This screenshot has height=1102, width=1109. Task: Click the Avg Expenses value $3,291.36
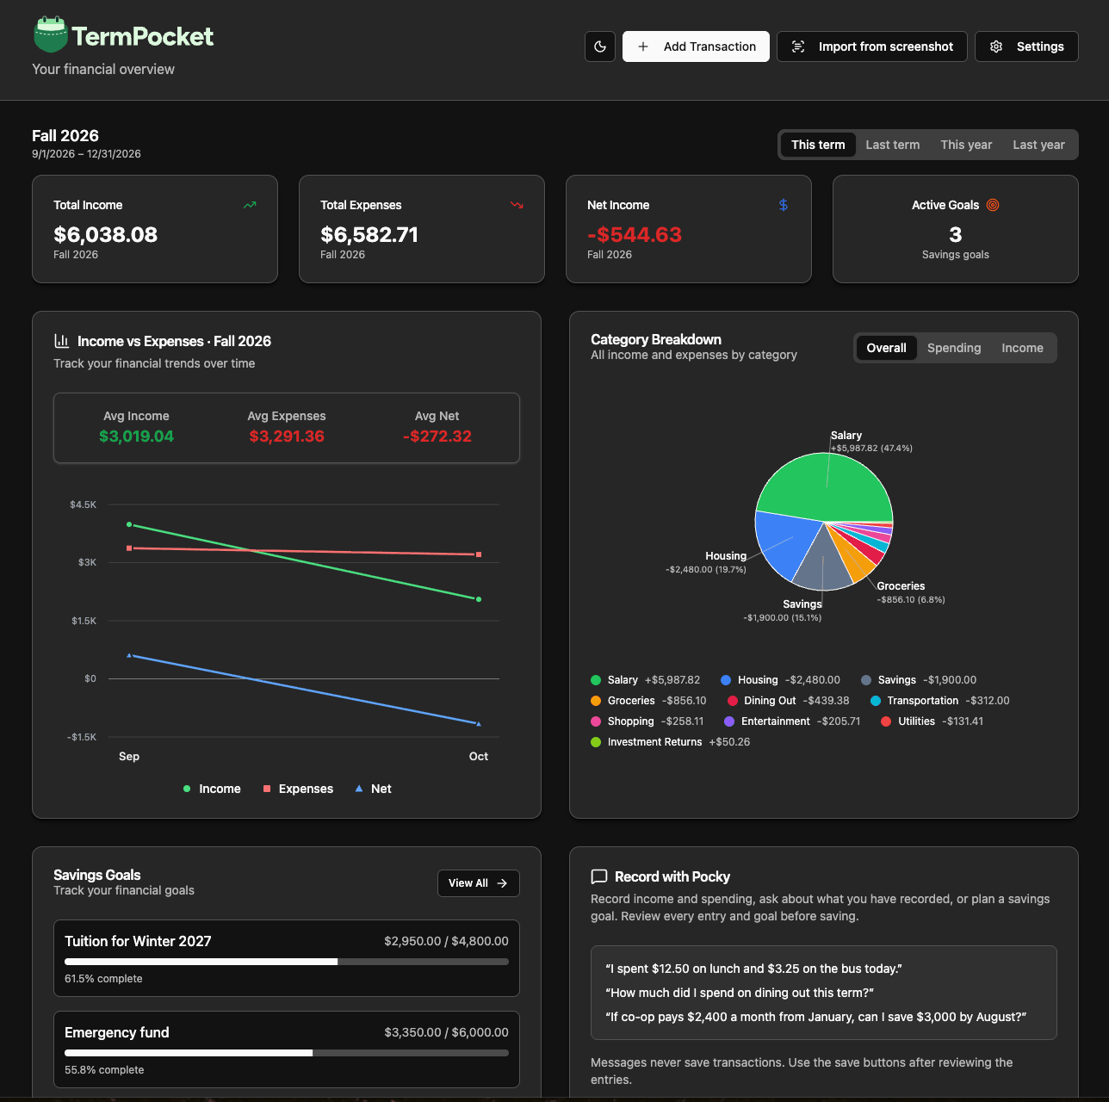287,436
